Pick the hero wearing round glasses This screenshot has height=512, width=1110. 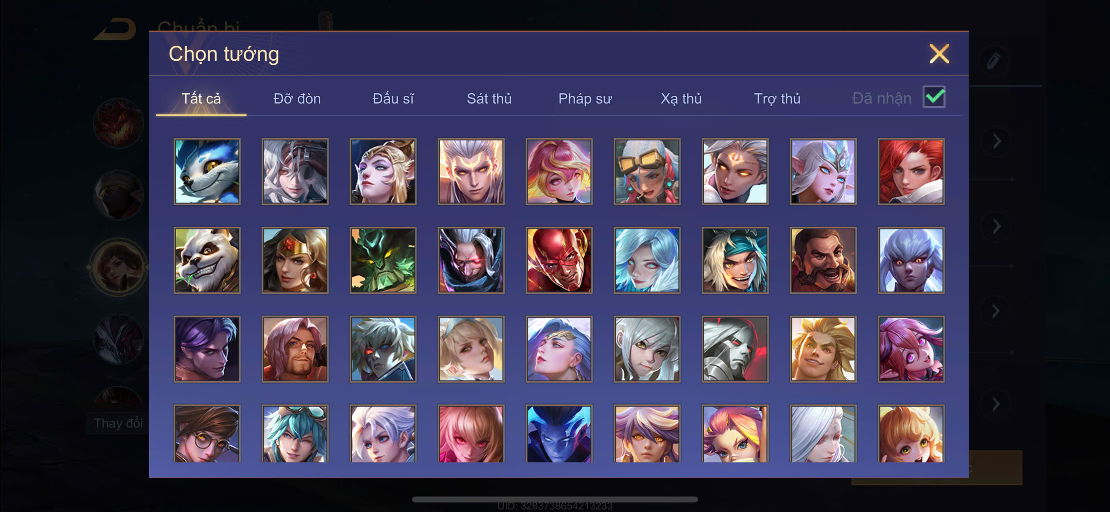coord(207,433)
